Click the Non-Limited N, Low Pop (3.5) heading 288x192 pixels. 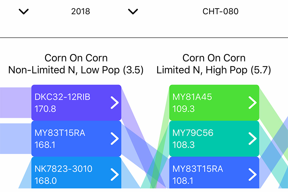click(76, 70)
